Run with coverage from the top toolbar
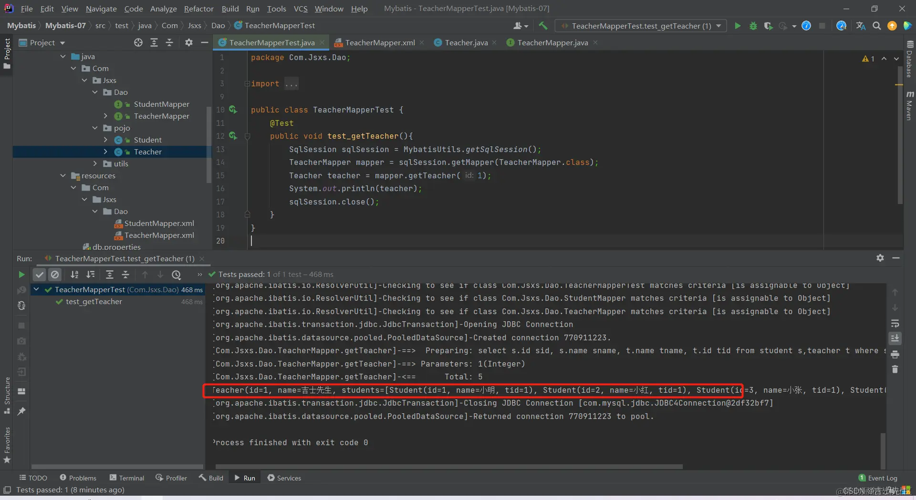The image size is (916, 500). pos(768,26)
